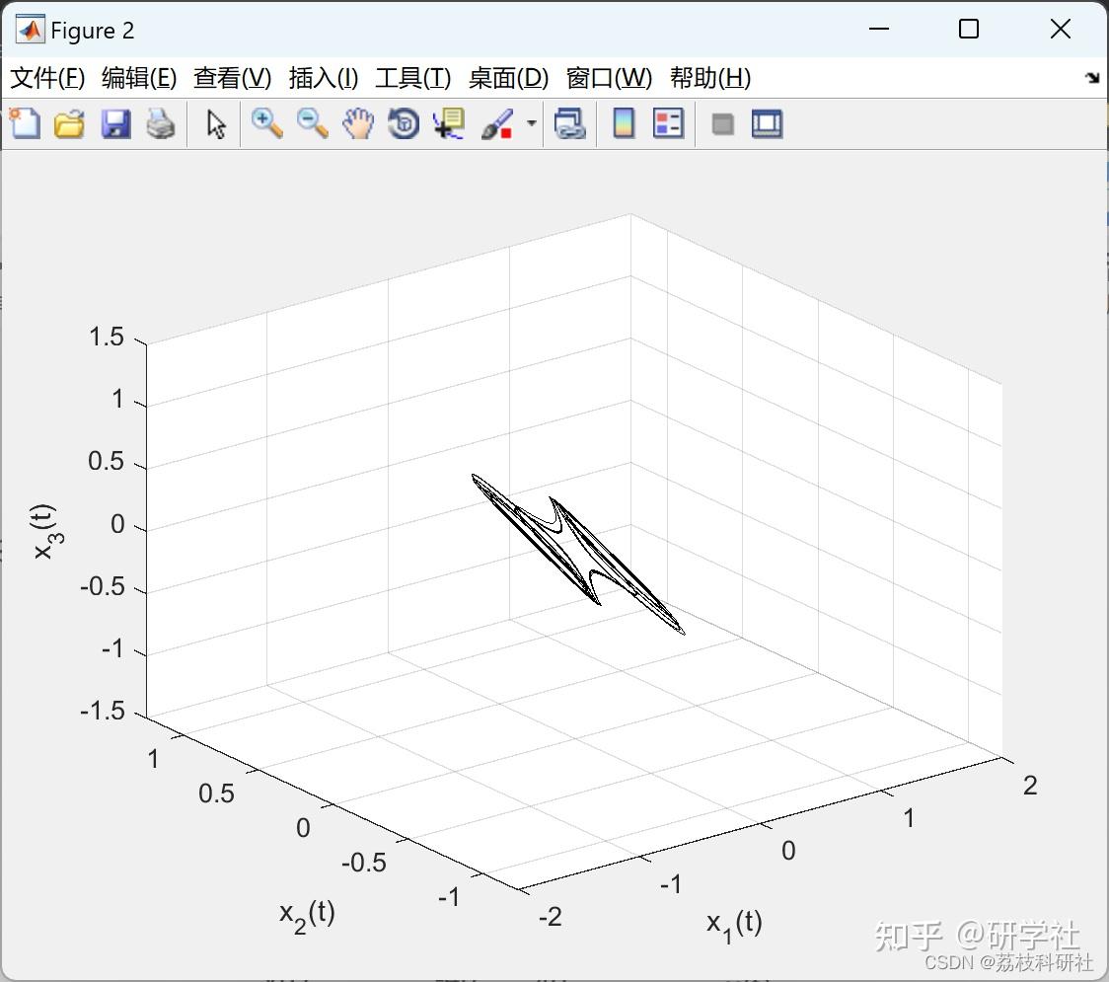This screenshot has width=1109, height=982.
Task: Save the figure with the floppy icon
Action: tap(115, 123)
